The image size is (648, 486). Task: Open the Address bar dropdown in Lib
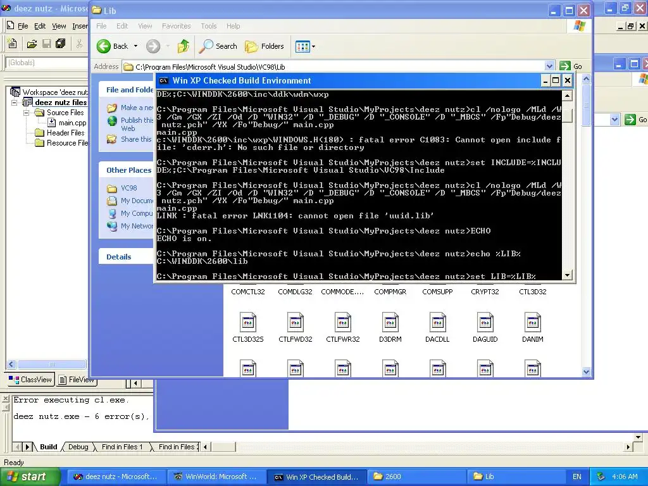click(549, 66)
